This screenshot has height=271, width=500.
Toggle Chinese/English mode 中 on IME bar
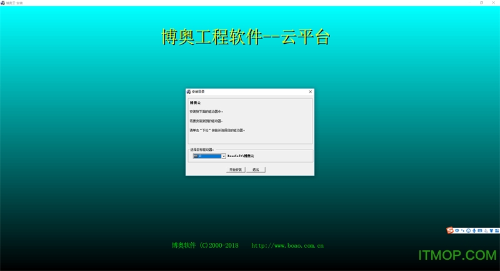click(457, 230)
